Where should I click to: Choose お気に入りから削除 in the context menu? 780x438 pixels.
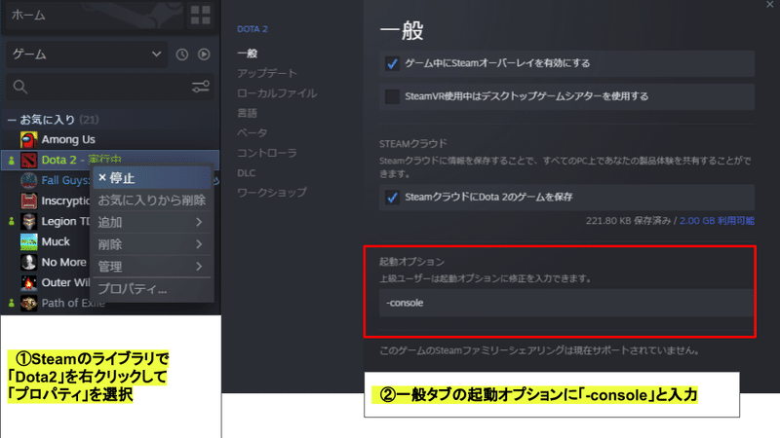152,201
